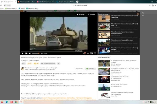
Task: Switch to Создать статью MAB tab
Action: (65, 2)
